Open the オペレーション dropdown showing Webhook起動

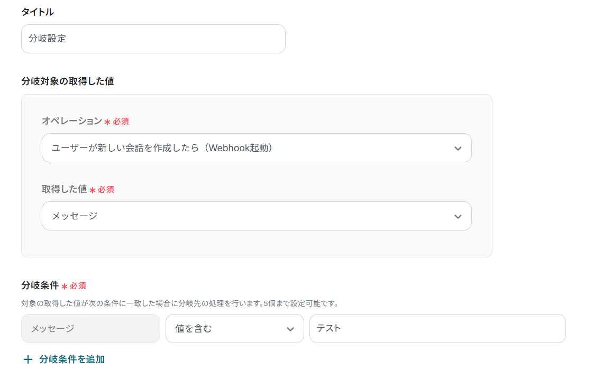pos(249,148)
